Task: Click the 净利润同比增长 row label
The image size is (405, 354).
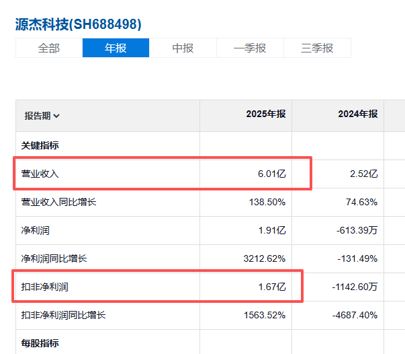Action: point(54,258)
